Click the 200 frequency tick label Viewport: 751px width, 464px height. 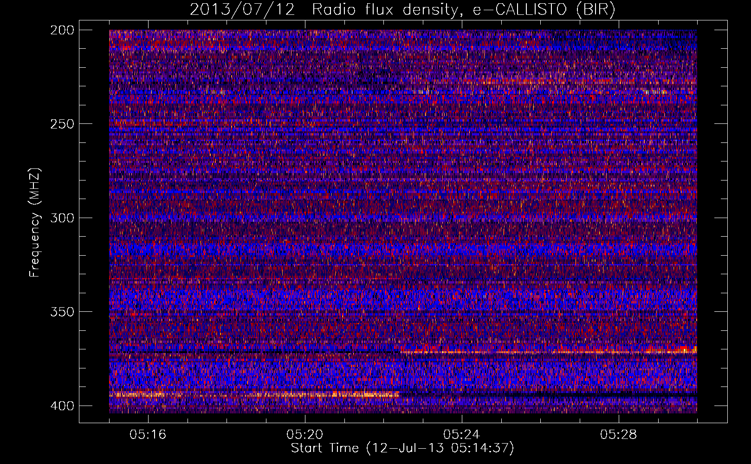pos(62,30)
